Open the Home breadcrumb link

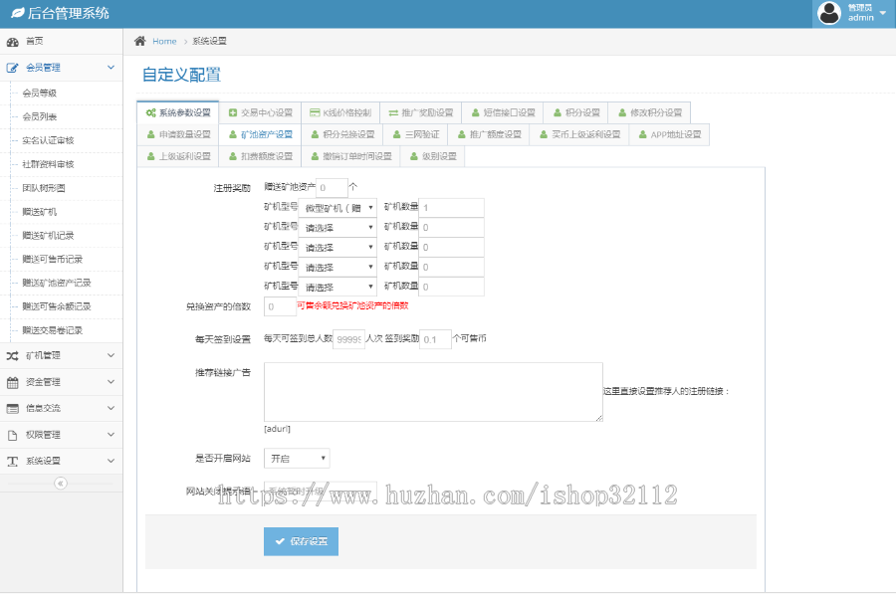pyautogui.click(x=163, y=41)
